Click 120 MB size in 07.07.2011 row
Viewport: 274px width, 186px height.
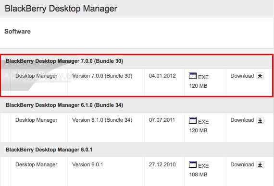tap(198, 130)
